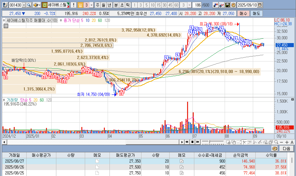Click the 30 minute interval button
The height and width of the screenshot is (176, 296).
[x=164, y=5]
